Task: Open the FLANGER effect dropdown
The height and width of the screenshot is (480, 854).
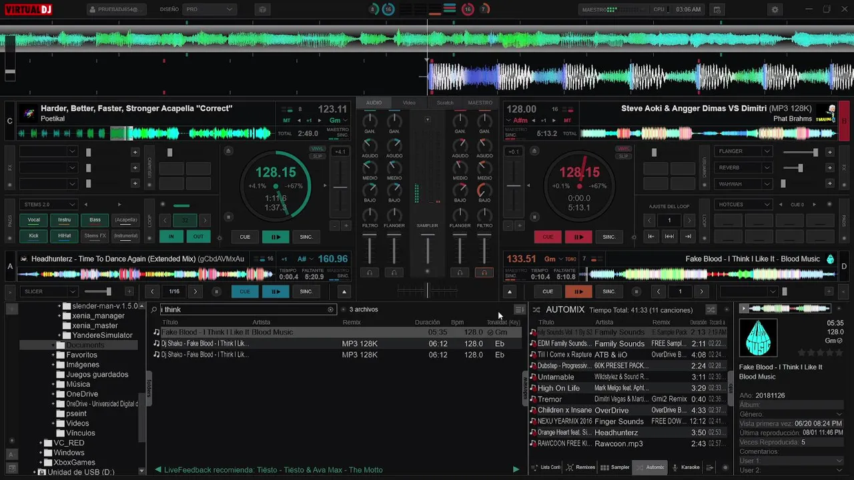Action: click(x=743, y=151)
